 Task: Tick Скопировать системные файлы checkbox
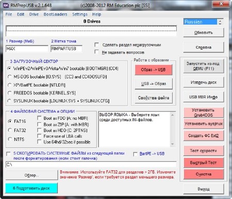tap(8, 154)
